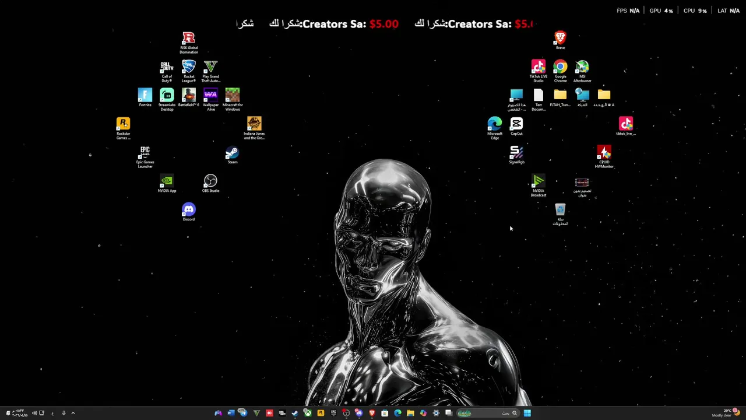Open MSI Afterburner desktop icon
The height and width of the screenshot is (420, 746).
(582, 72)
